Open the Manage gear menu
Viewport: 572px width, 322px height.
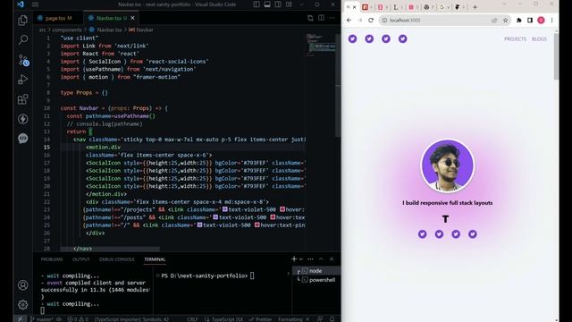22,304
